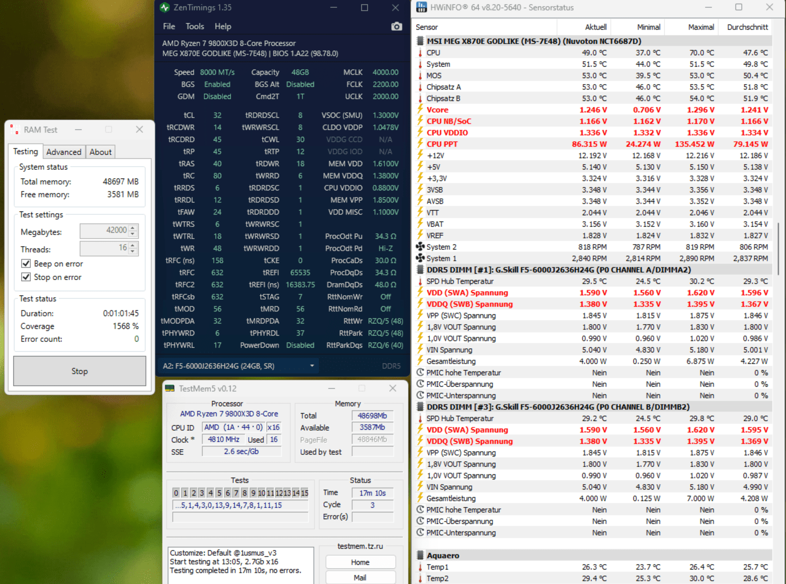Select the bolt icon next to +12V

coord(420,156)
